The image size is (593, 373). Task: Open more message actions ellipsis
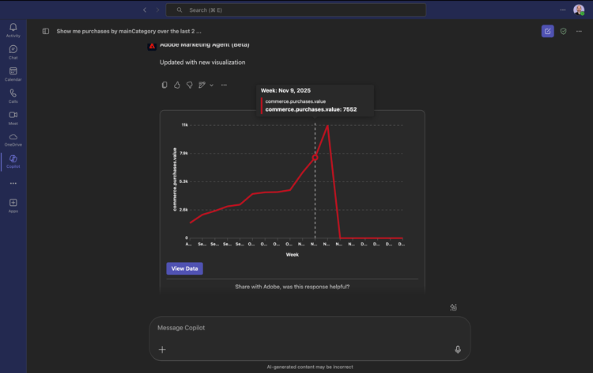(x=224, y=85)
